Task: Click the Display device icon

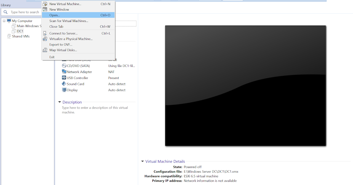Action: (x=64, y=90)
